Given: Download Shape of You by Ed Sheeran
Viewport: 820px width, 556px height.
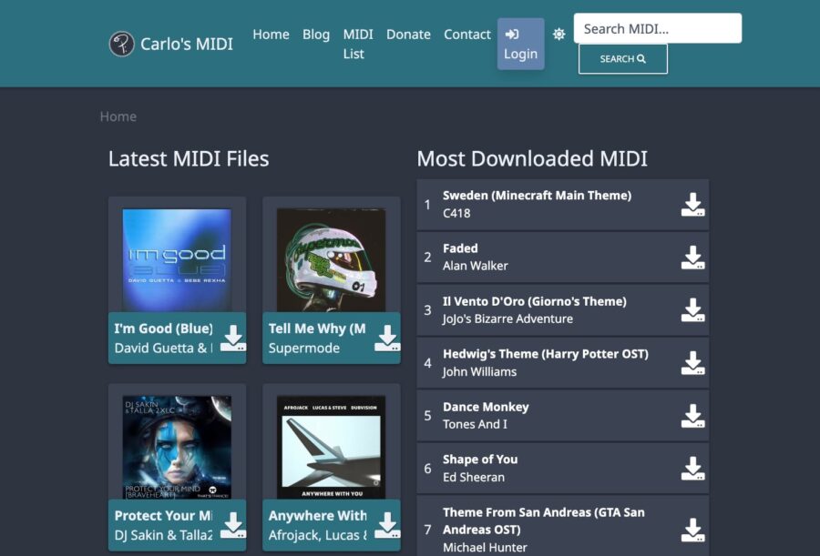Looking at the screenshot, I should [692, 468].
